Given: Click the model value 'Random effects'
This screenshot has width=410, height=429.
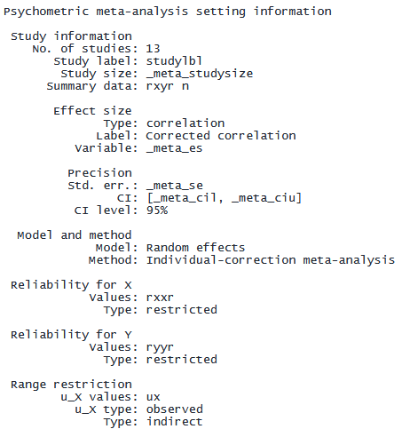Looking at the screenshot, I should point(196,248).
